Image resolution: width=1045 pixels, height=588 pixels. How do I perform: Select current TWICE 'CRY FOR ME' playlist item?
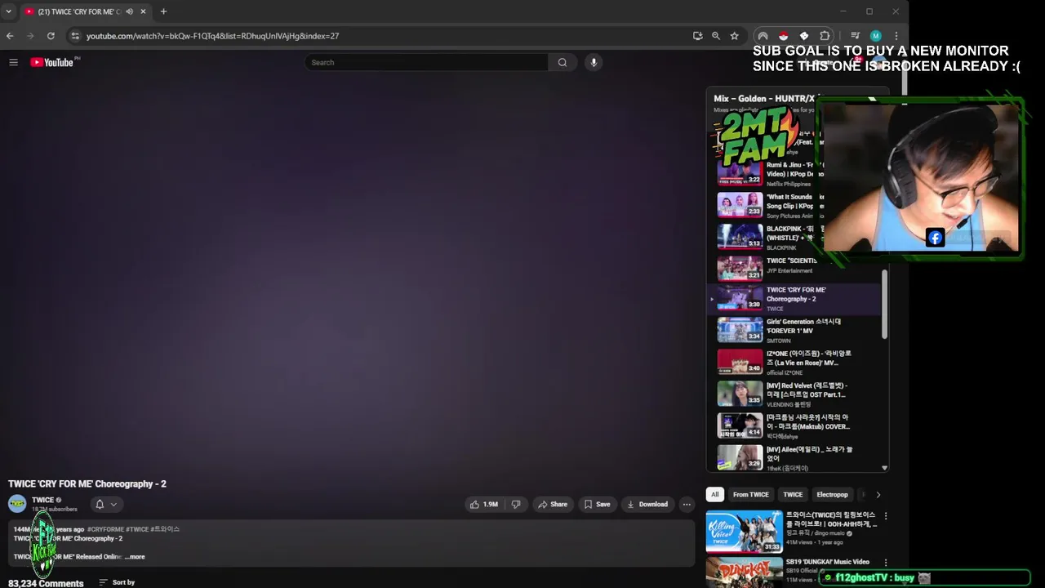(794, 299)
